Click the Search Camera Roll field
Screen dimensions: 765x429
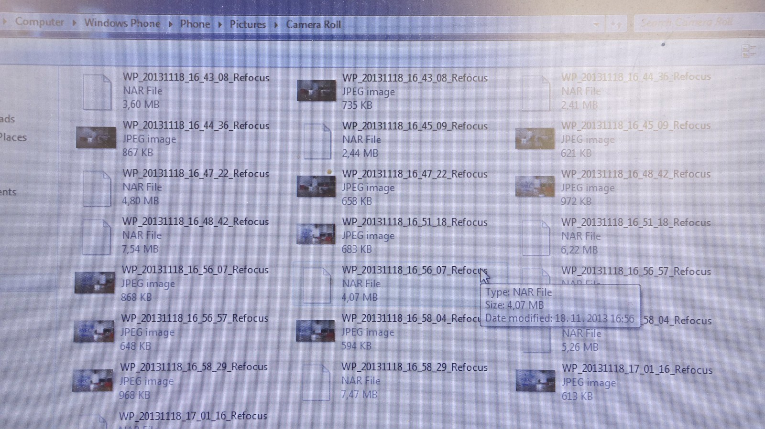(x=687, y=22)
